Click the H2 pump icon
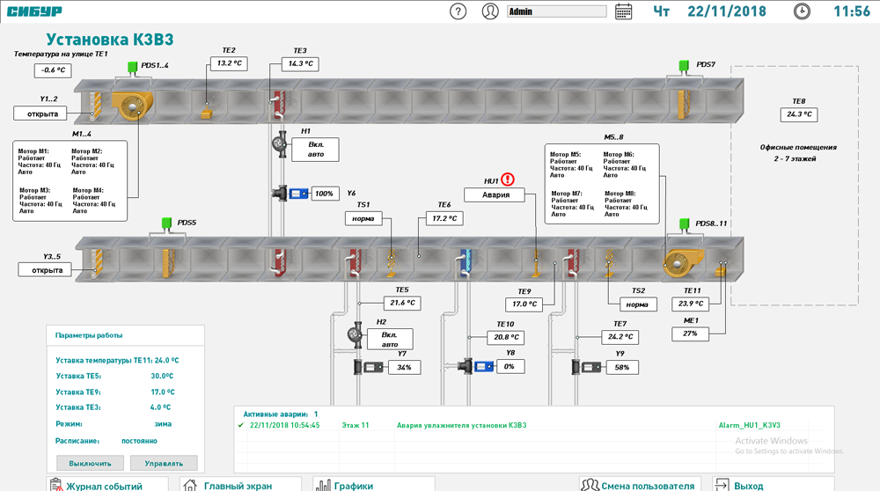 (356, 335)
